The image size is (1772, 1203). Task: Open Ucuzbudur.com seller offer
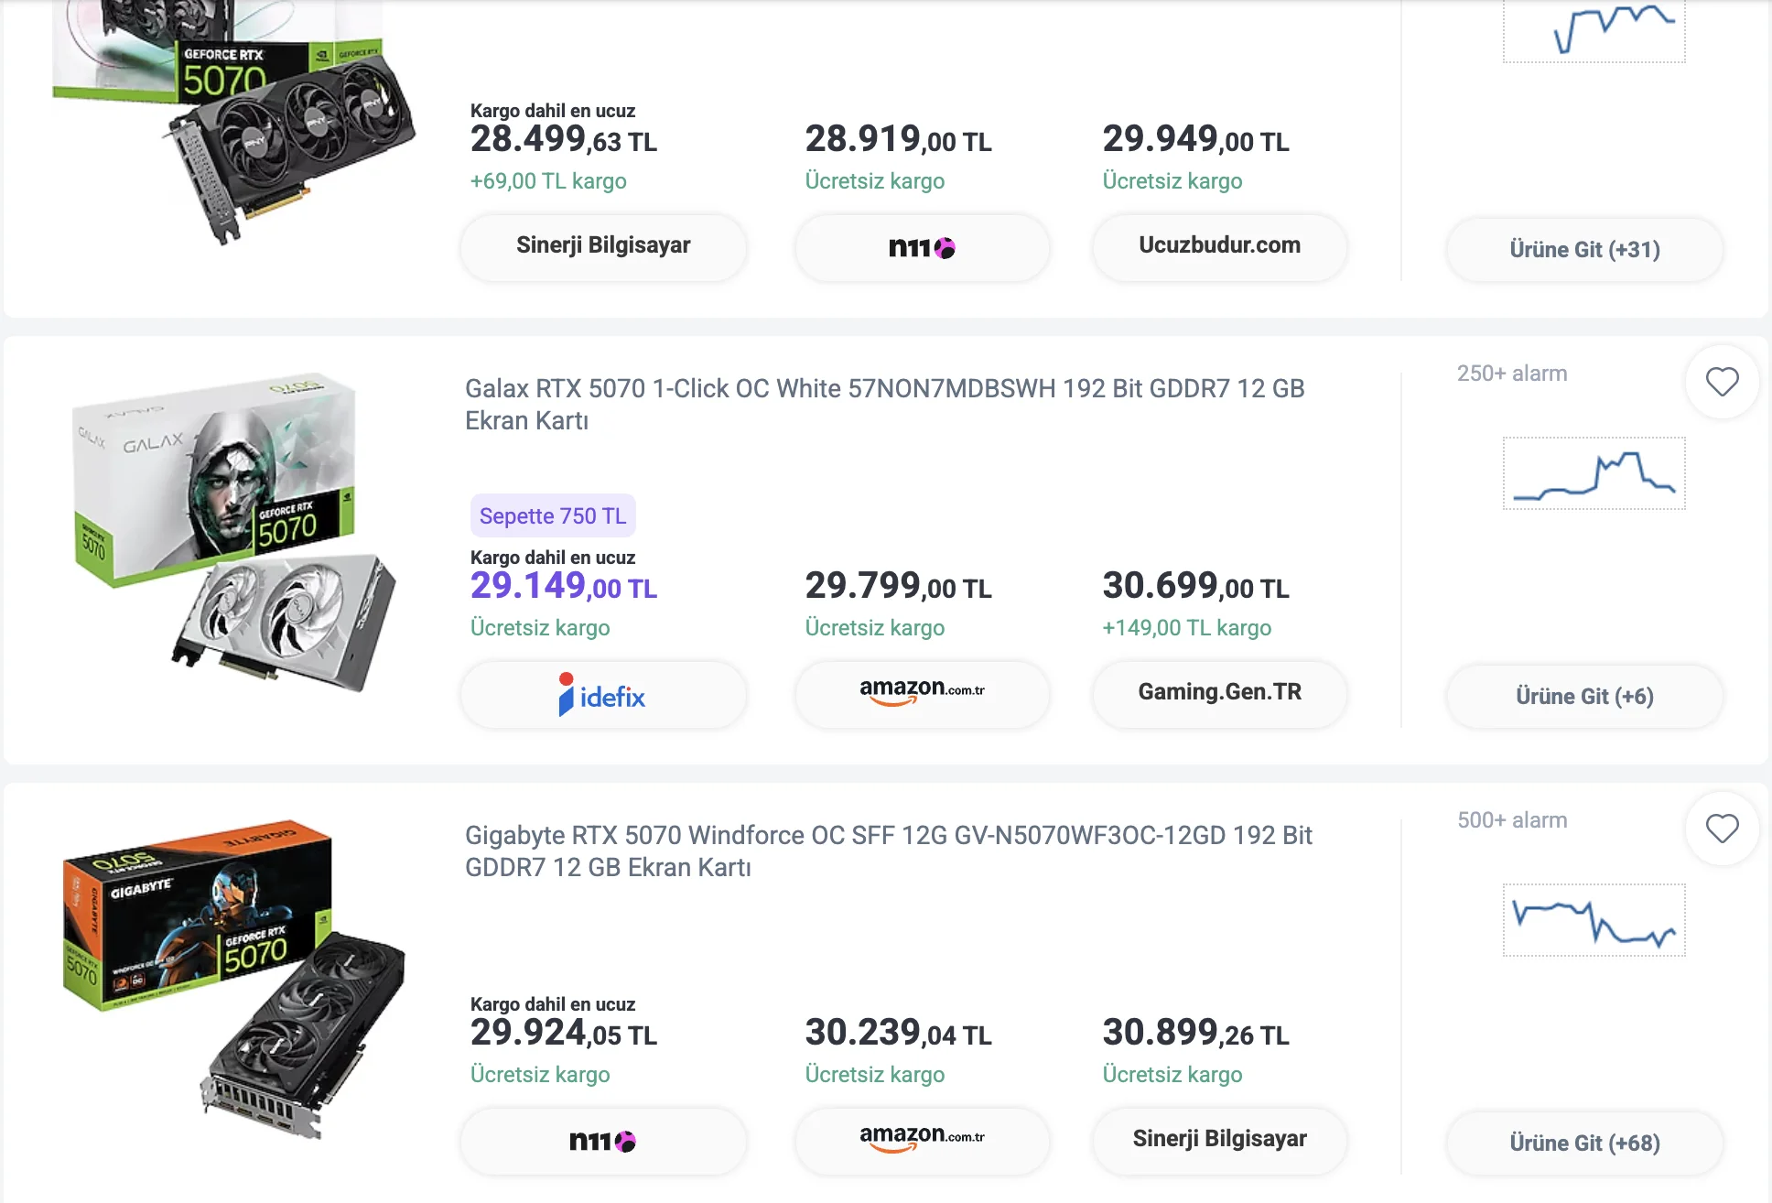tap(1219, 245)
